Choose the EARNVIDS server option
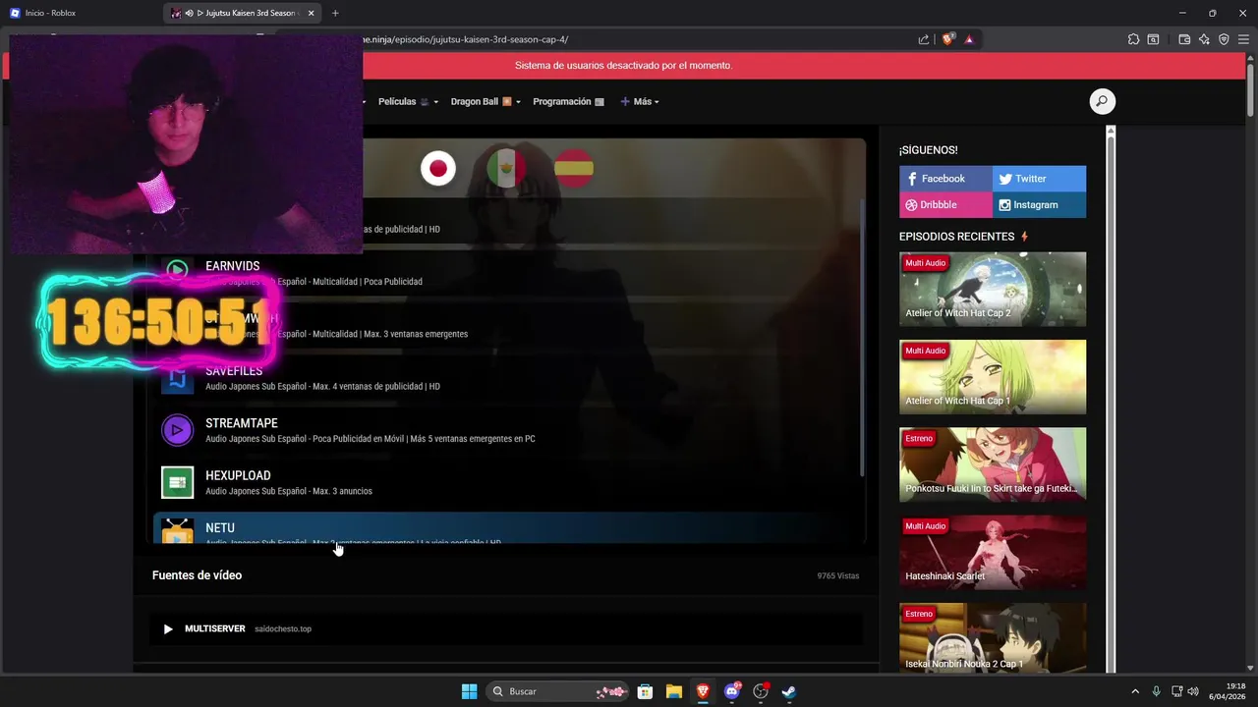This screenshot has height=707, width=1258. coord(506,272)
